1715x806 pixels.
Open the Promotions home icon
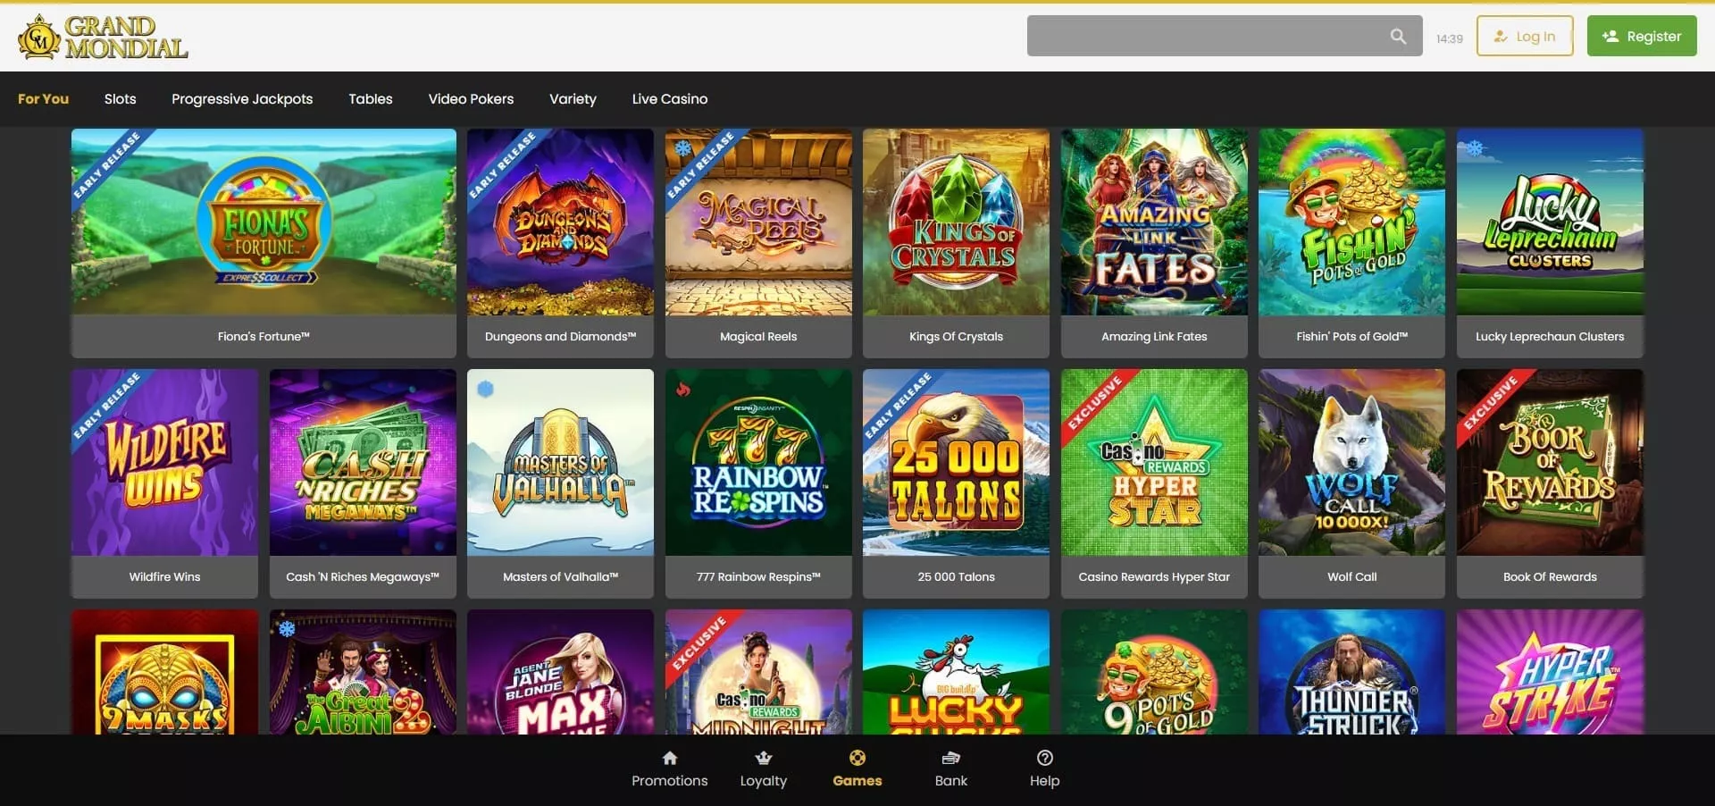[670, 758]
